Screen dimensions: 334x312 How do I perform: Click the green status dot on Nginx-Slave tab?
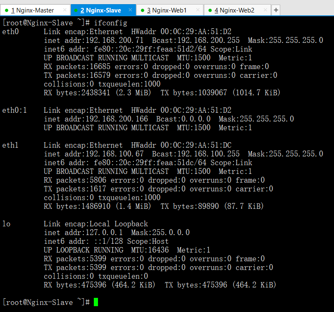point(76,10)
